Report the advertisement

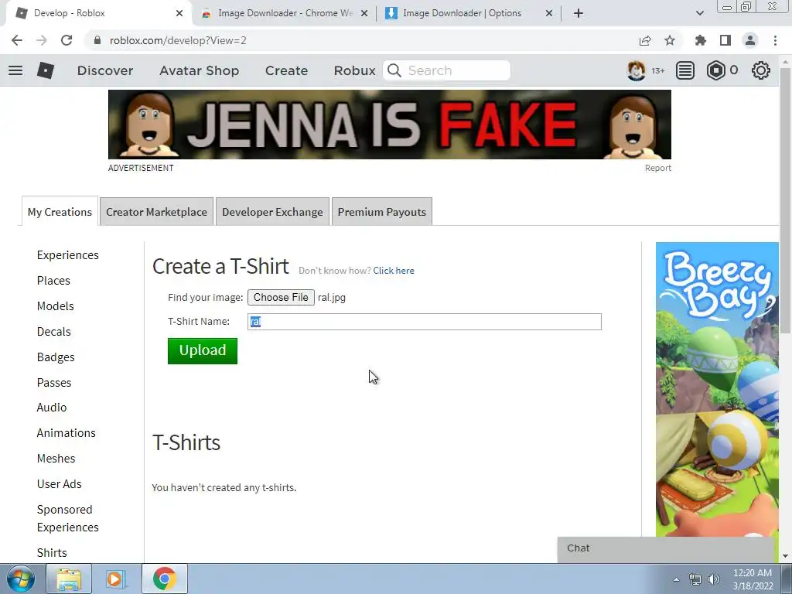pyautogui.click(x=657, y=168)
